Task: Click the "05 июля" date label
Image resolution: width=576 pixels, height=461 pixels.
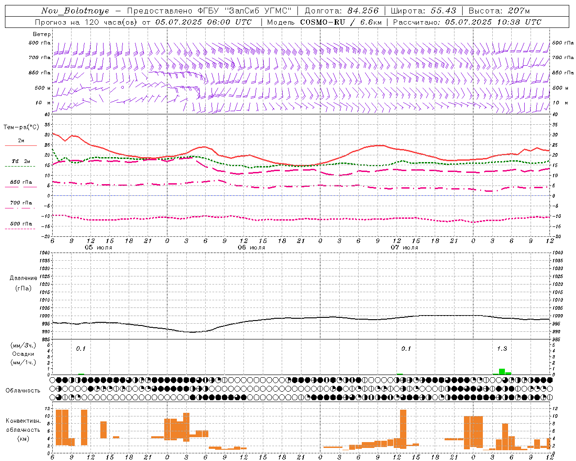Action: (99, 248)
